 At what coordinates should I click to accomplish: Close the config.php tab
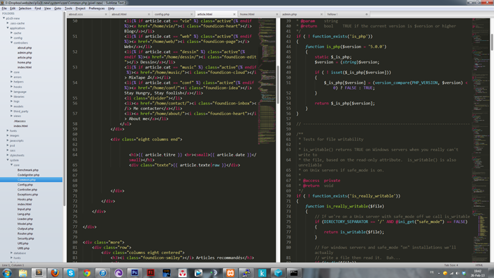(191, 14)
